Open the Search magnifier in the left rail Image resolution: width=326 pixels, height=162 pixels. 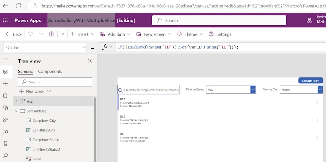click(x=5, y=155)
